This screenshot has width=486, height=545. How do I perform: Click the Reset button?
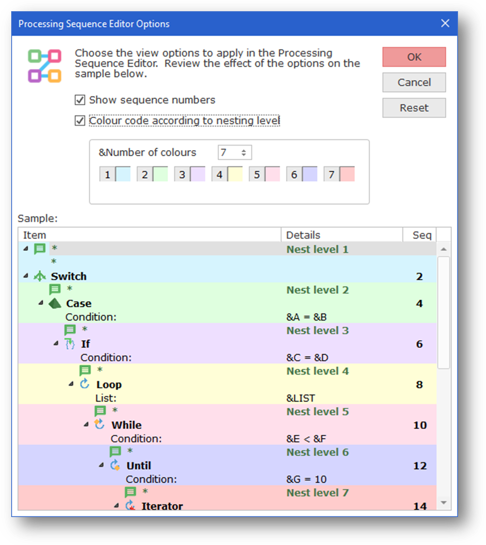pos(414,108)
